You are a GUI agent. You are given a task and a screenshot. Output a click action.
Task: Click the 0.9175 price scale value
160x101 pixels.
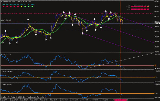point(157,32)
